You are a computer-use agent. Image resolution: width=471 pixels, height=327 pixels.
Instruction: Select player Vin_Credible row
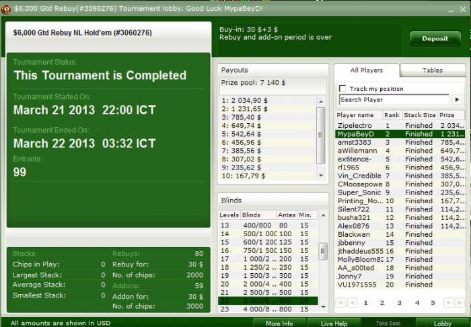tap(400, 176)
